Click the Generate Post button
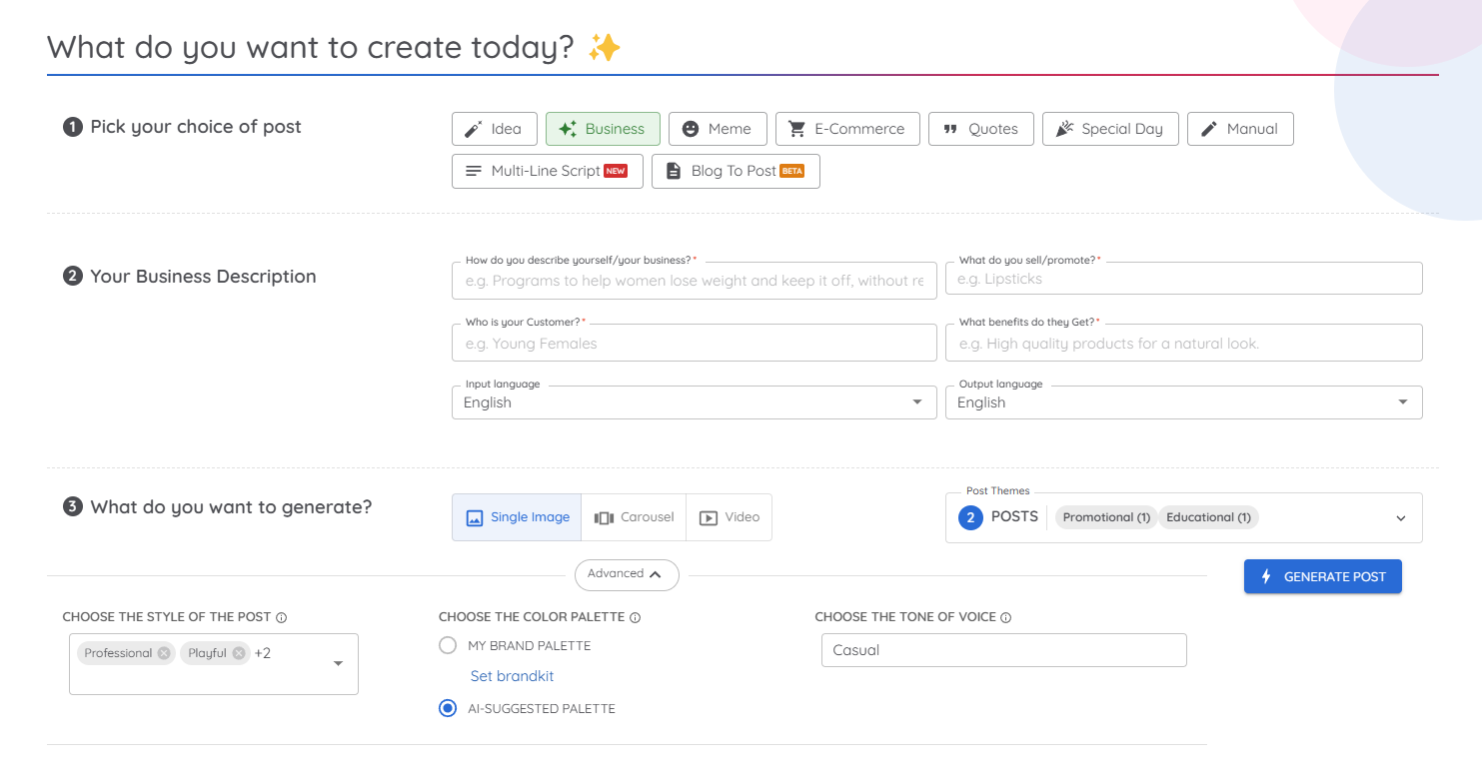The height and width of the screenshot is (784, 1482). point(1322,576)
